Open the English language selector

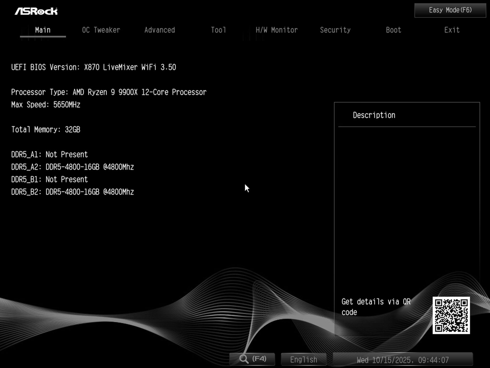click(x=303, y=359)
